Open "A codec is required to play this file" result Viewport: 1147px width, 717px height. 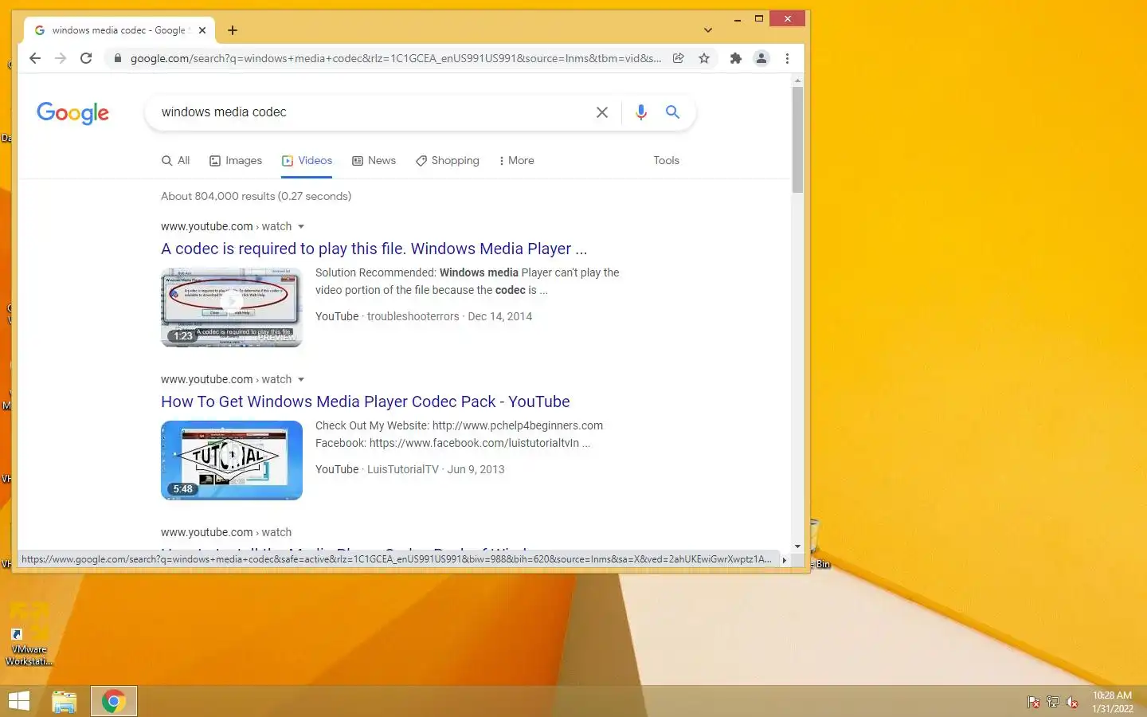(374, 249)
